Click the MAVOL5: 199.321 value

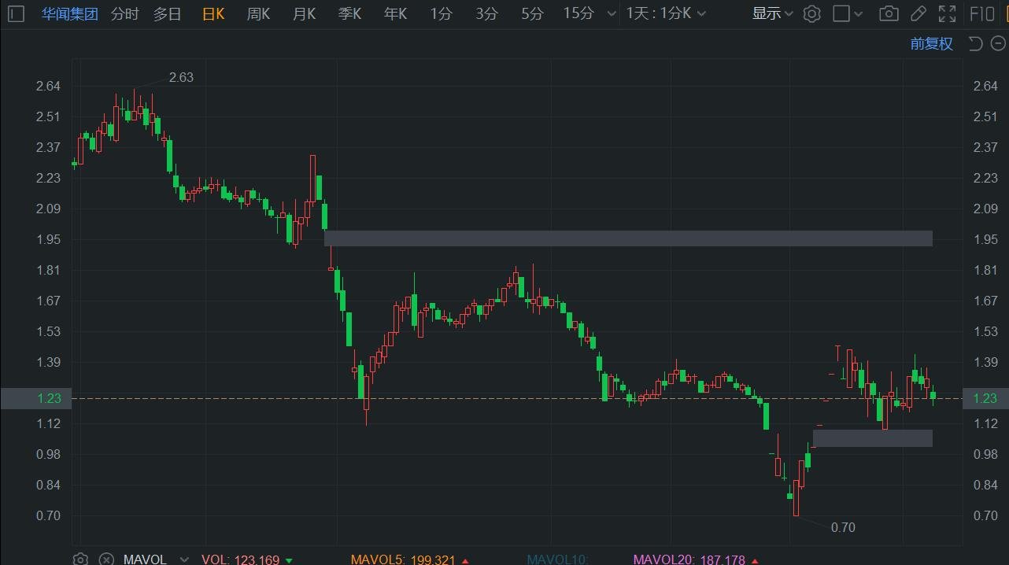pyautogui.click(x=403, y=559)
